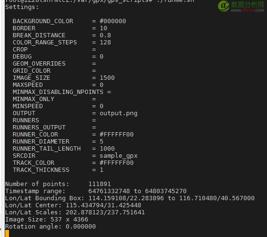Screen dimensions: 267x237
Task: Click the #000000 background color value
Action: 113,21
